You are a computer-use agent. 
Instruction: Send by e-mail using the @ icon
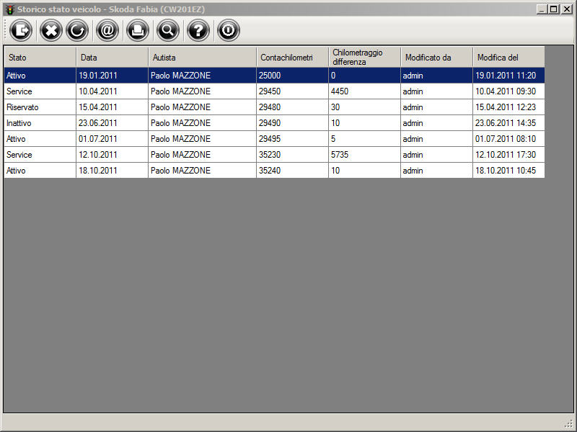[x=107, y=30]
